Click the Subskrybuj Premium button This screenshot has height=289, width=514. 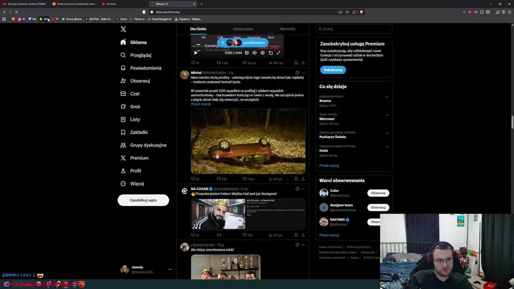[333, 70]
